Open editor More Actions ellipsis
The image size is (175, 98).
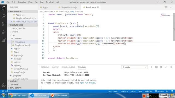[x=171, y=7]
